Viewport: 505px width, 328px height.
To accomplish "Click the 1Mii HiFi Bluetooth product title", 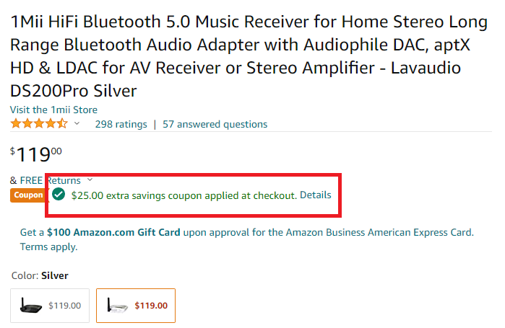I will tap(249, 56).
